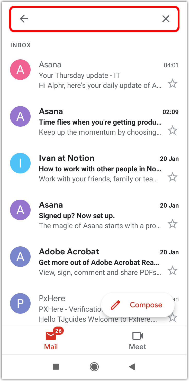Screen dimensions: 189x381
Task: Select Adobe Acrobat sender avatar
Action: [20, 257]
